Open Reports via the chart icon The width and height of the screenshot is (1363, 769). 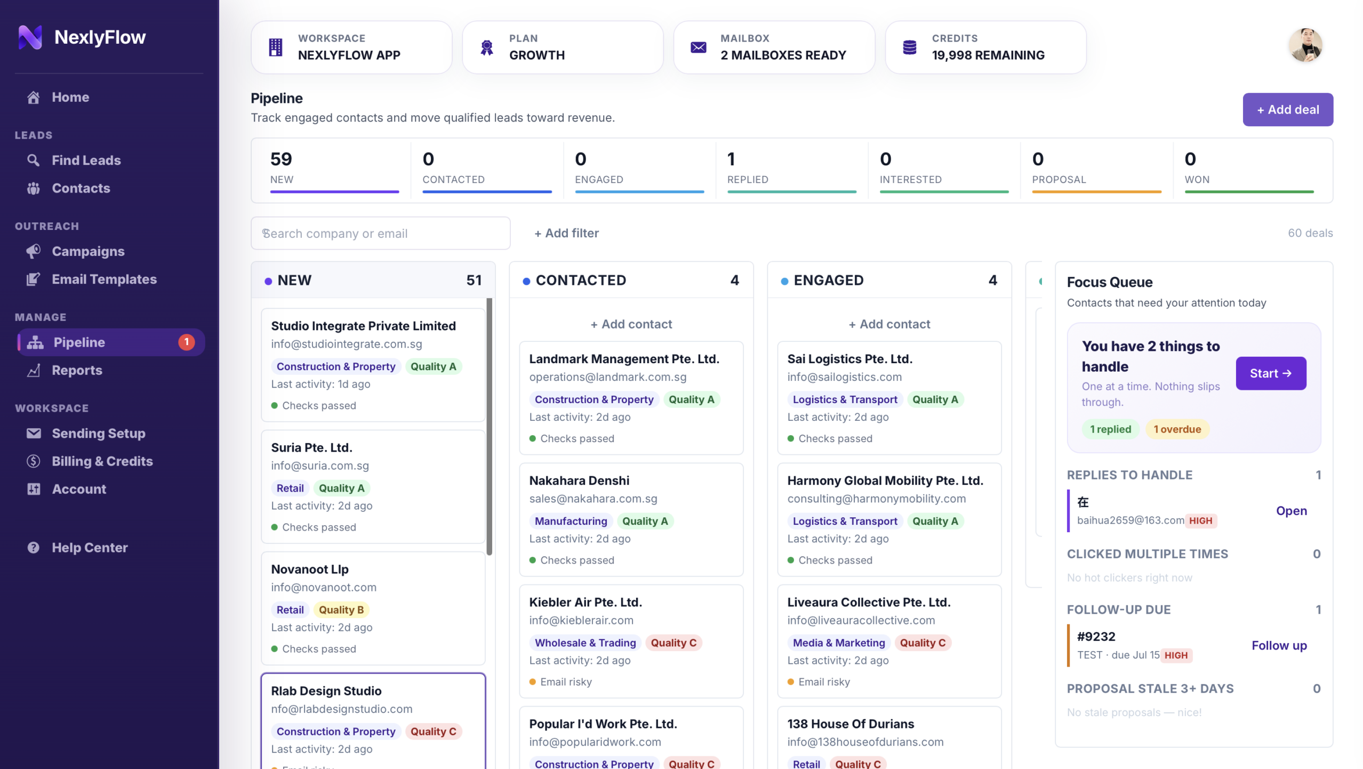[x=34, y=370]
